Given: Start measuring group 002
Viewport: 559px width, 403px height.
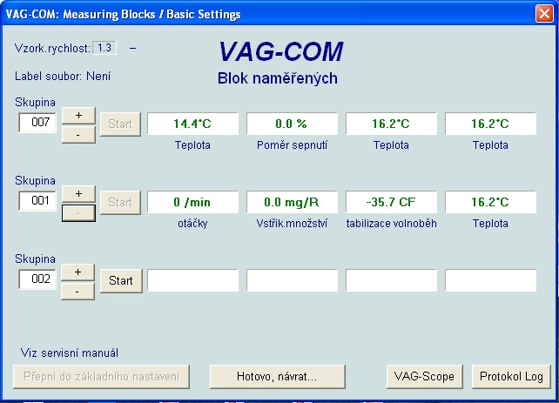Looking at the screenshot, I should click(121, 281).
